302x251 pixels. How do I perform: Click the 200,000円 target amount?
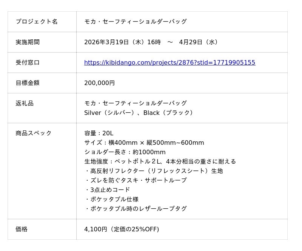99,83
